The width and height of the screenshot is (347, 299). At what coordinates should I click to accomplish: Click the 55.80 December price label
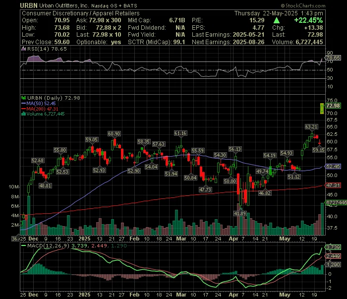point(60,150)
